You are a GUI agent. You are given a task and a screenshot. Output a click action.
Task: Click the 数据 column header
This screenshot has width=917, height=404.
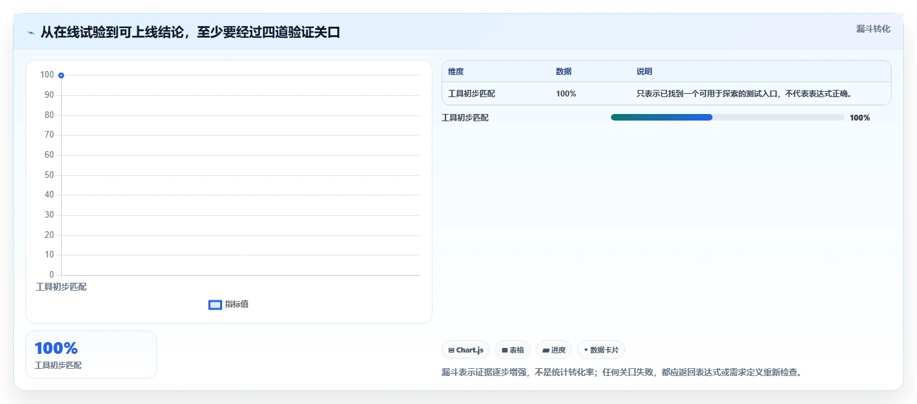click(x=563, y=72)
